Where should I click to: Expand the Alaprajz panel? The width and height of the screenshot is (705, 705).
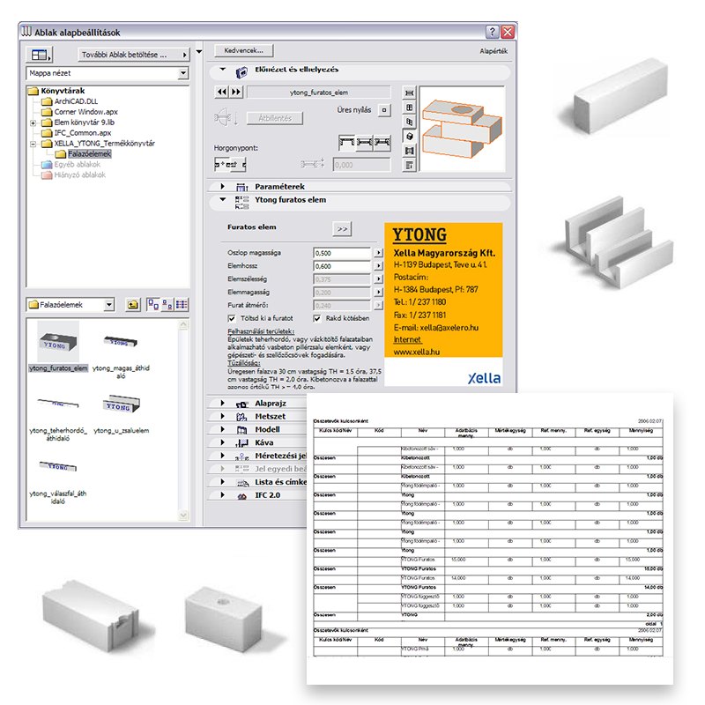pos(223,404)
